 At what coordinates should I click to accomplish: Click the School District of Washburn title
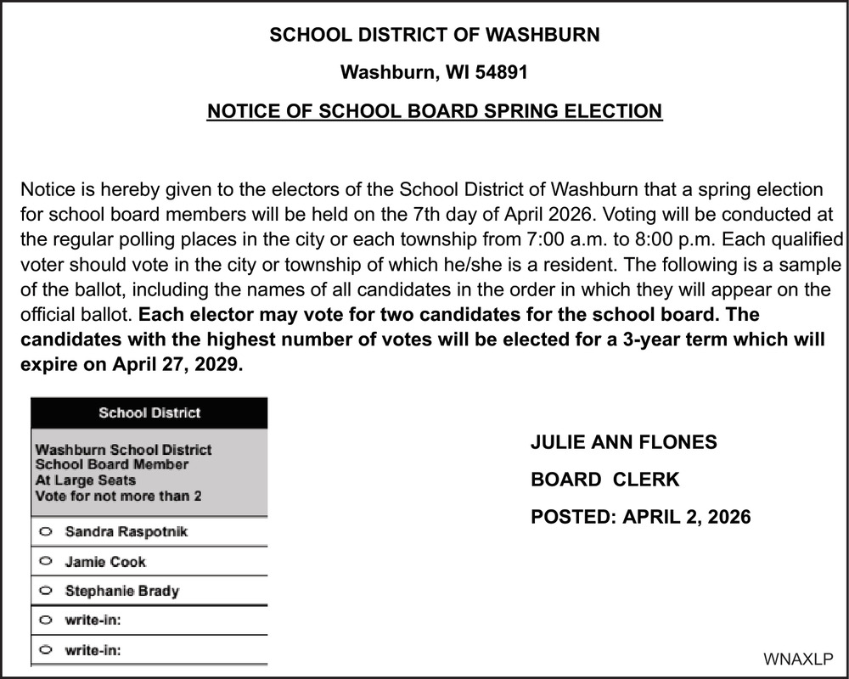[x=434, y=35]
